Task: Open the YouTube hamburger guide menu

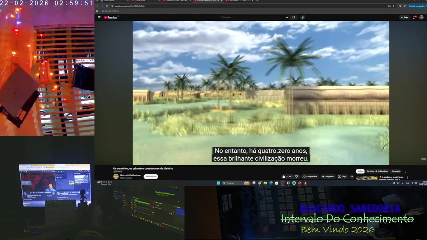Action: pyautogui.click(x=99, y=17)
